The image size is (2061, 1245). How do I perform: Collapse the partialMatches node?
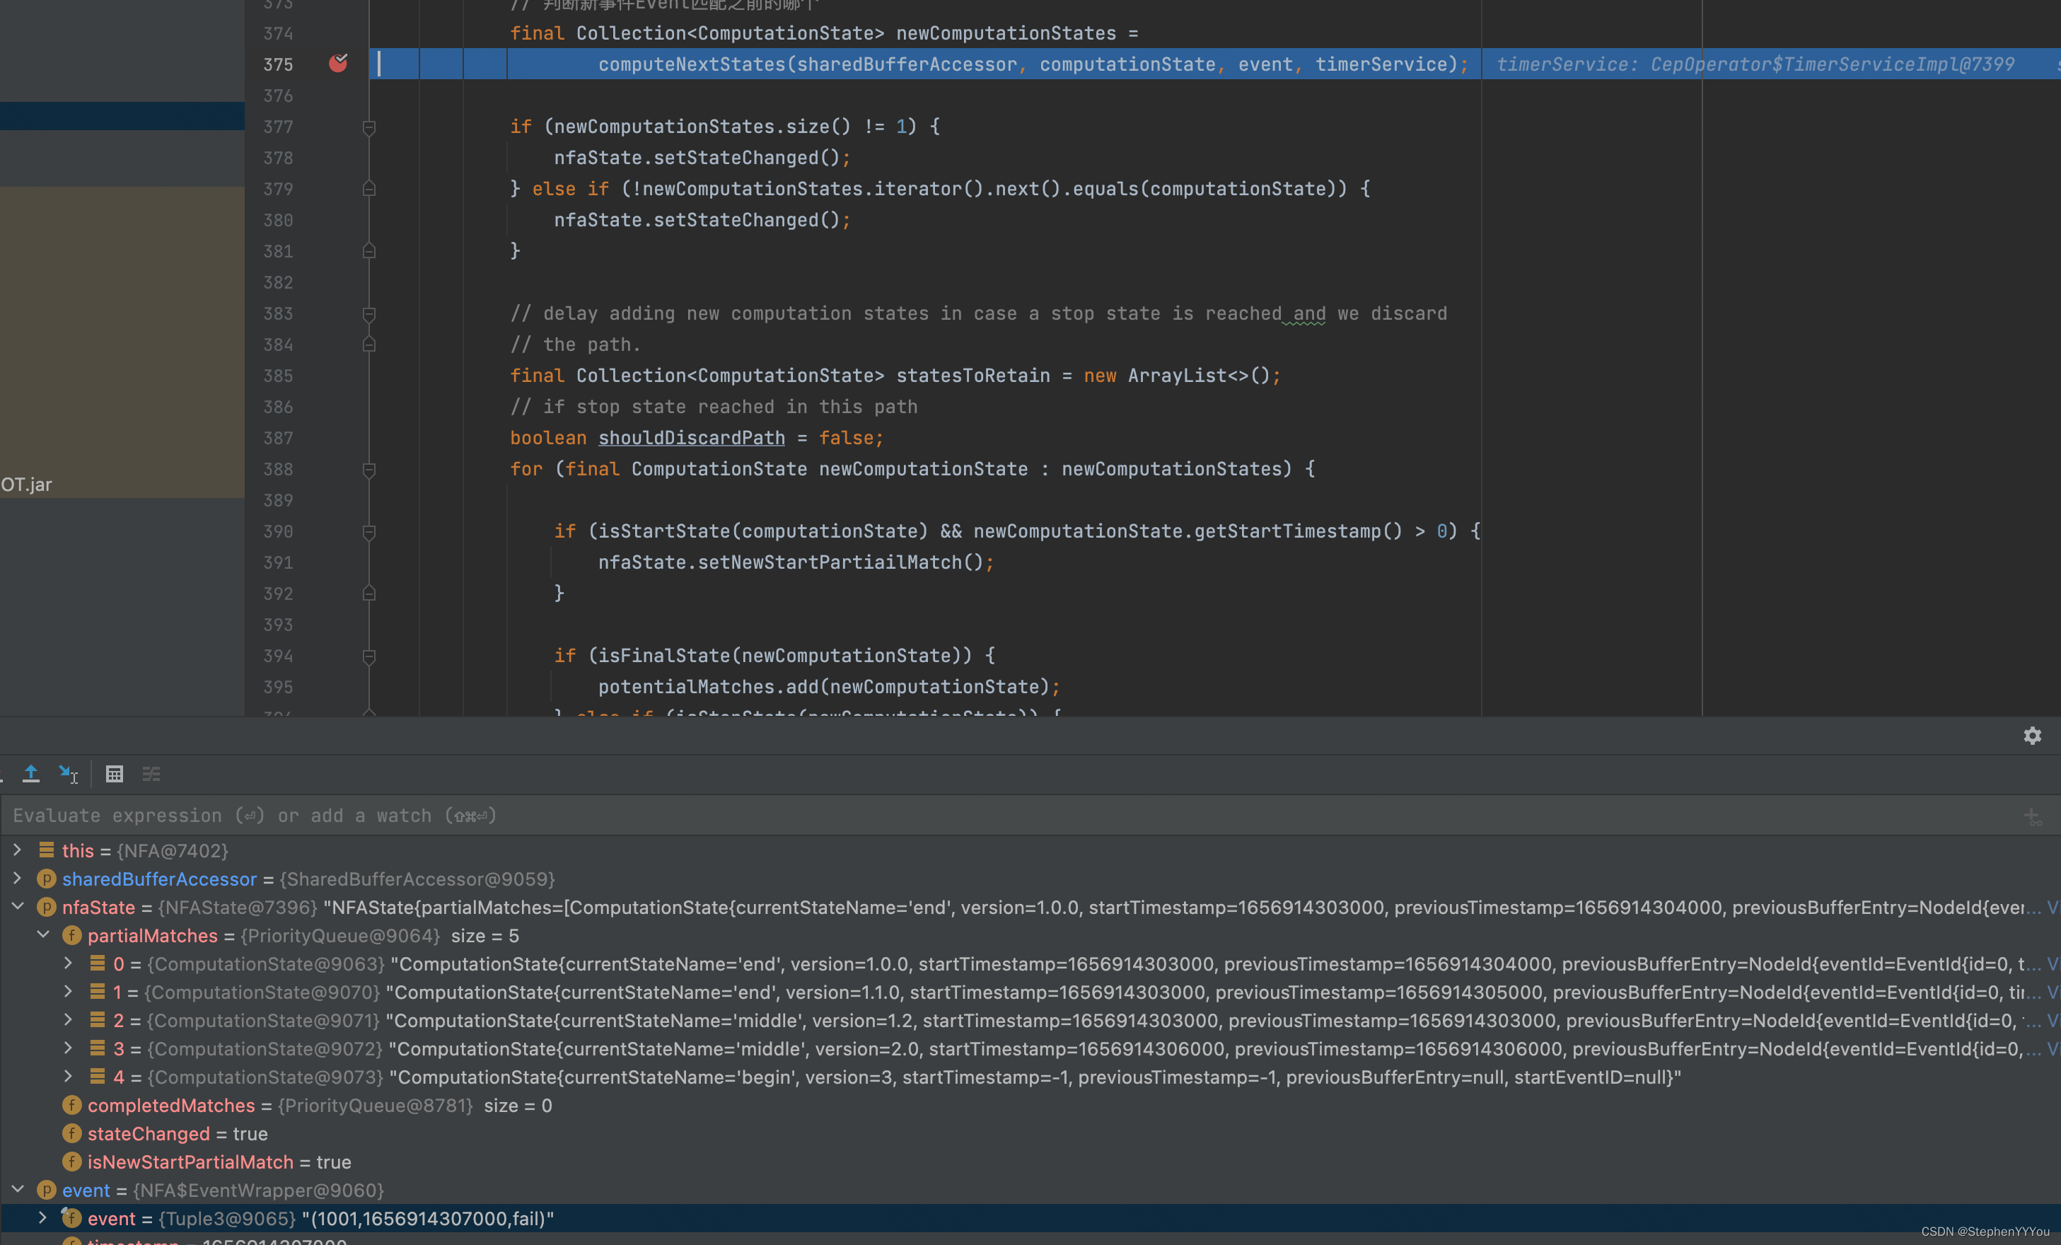point(42,934)
